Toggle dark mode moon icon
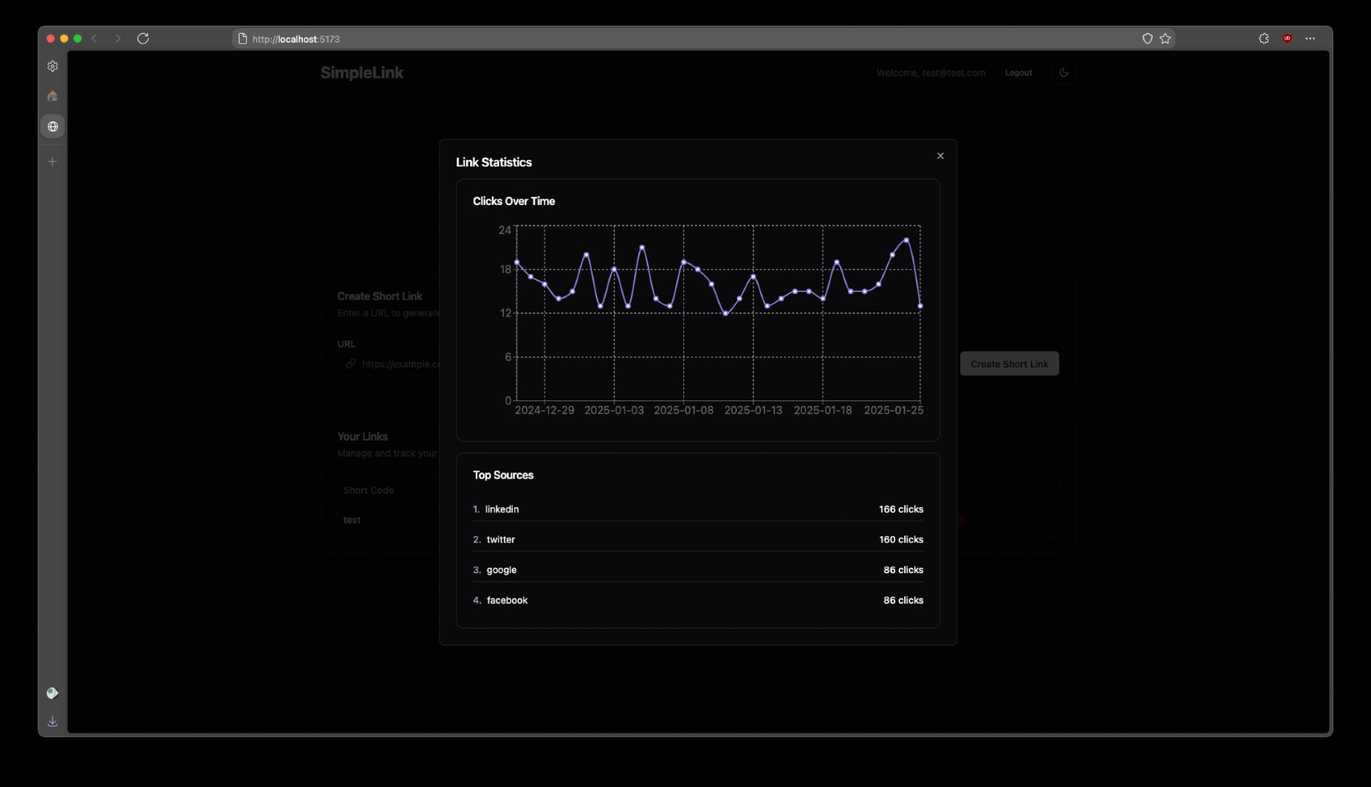This screenshot has height=787, width=1371. (x=1063, y=73)
